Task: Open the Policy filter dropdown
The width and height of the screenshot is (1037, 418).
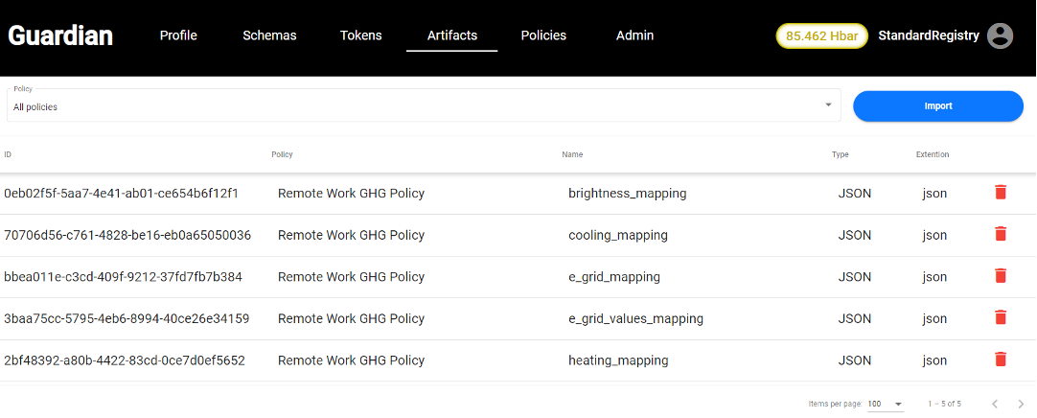Action: point(422,105)
